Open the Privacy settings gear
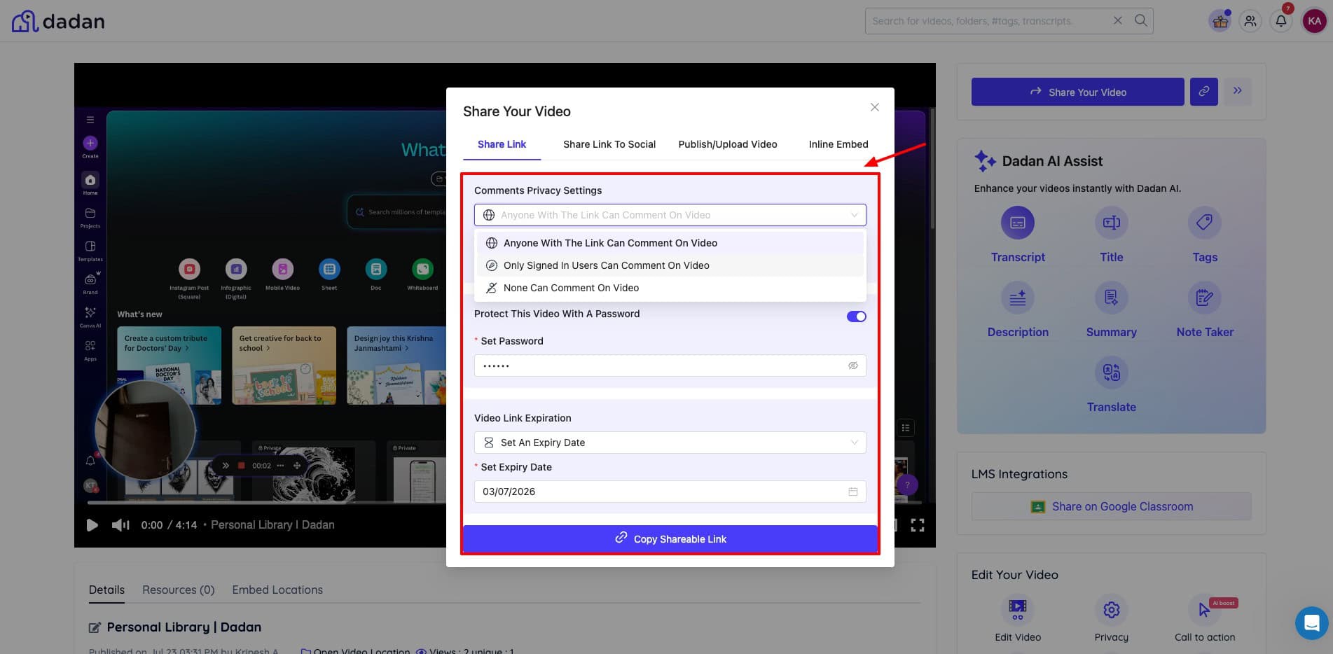 pos(1111,610)
